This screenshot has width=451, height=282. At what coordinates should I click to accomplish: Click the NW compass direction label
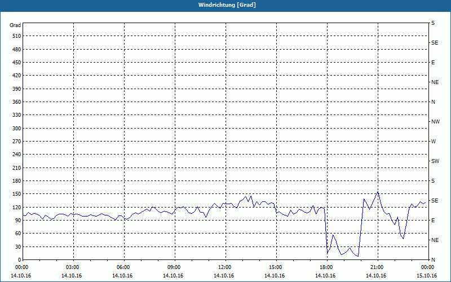coord(435,122)
